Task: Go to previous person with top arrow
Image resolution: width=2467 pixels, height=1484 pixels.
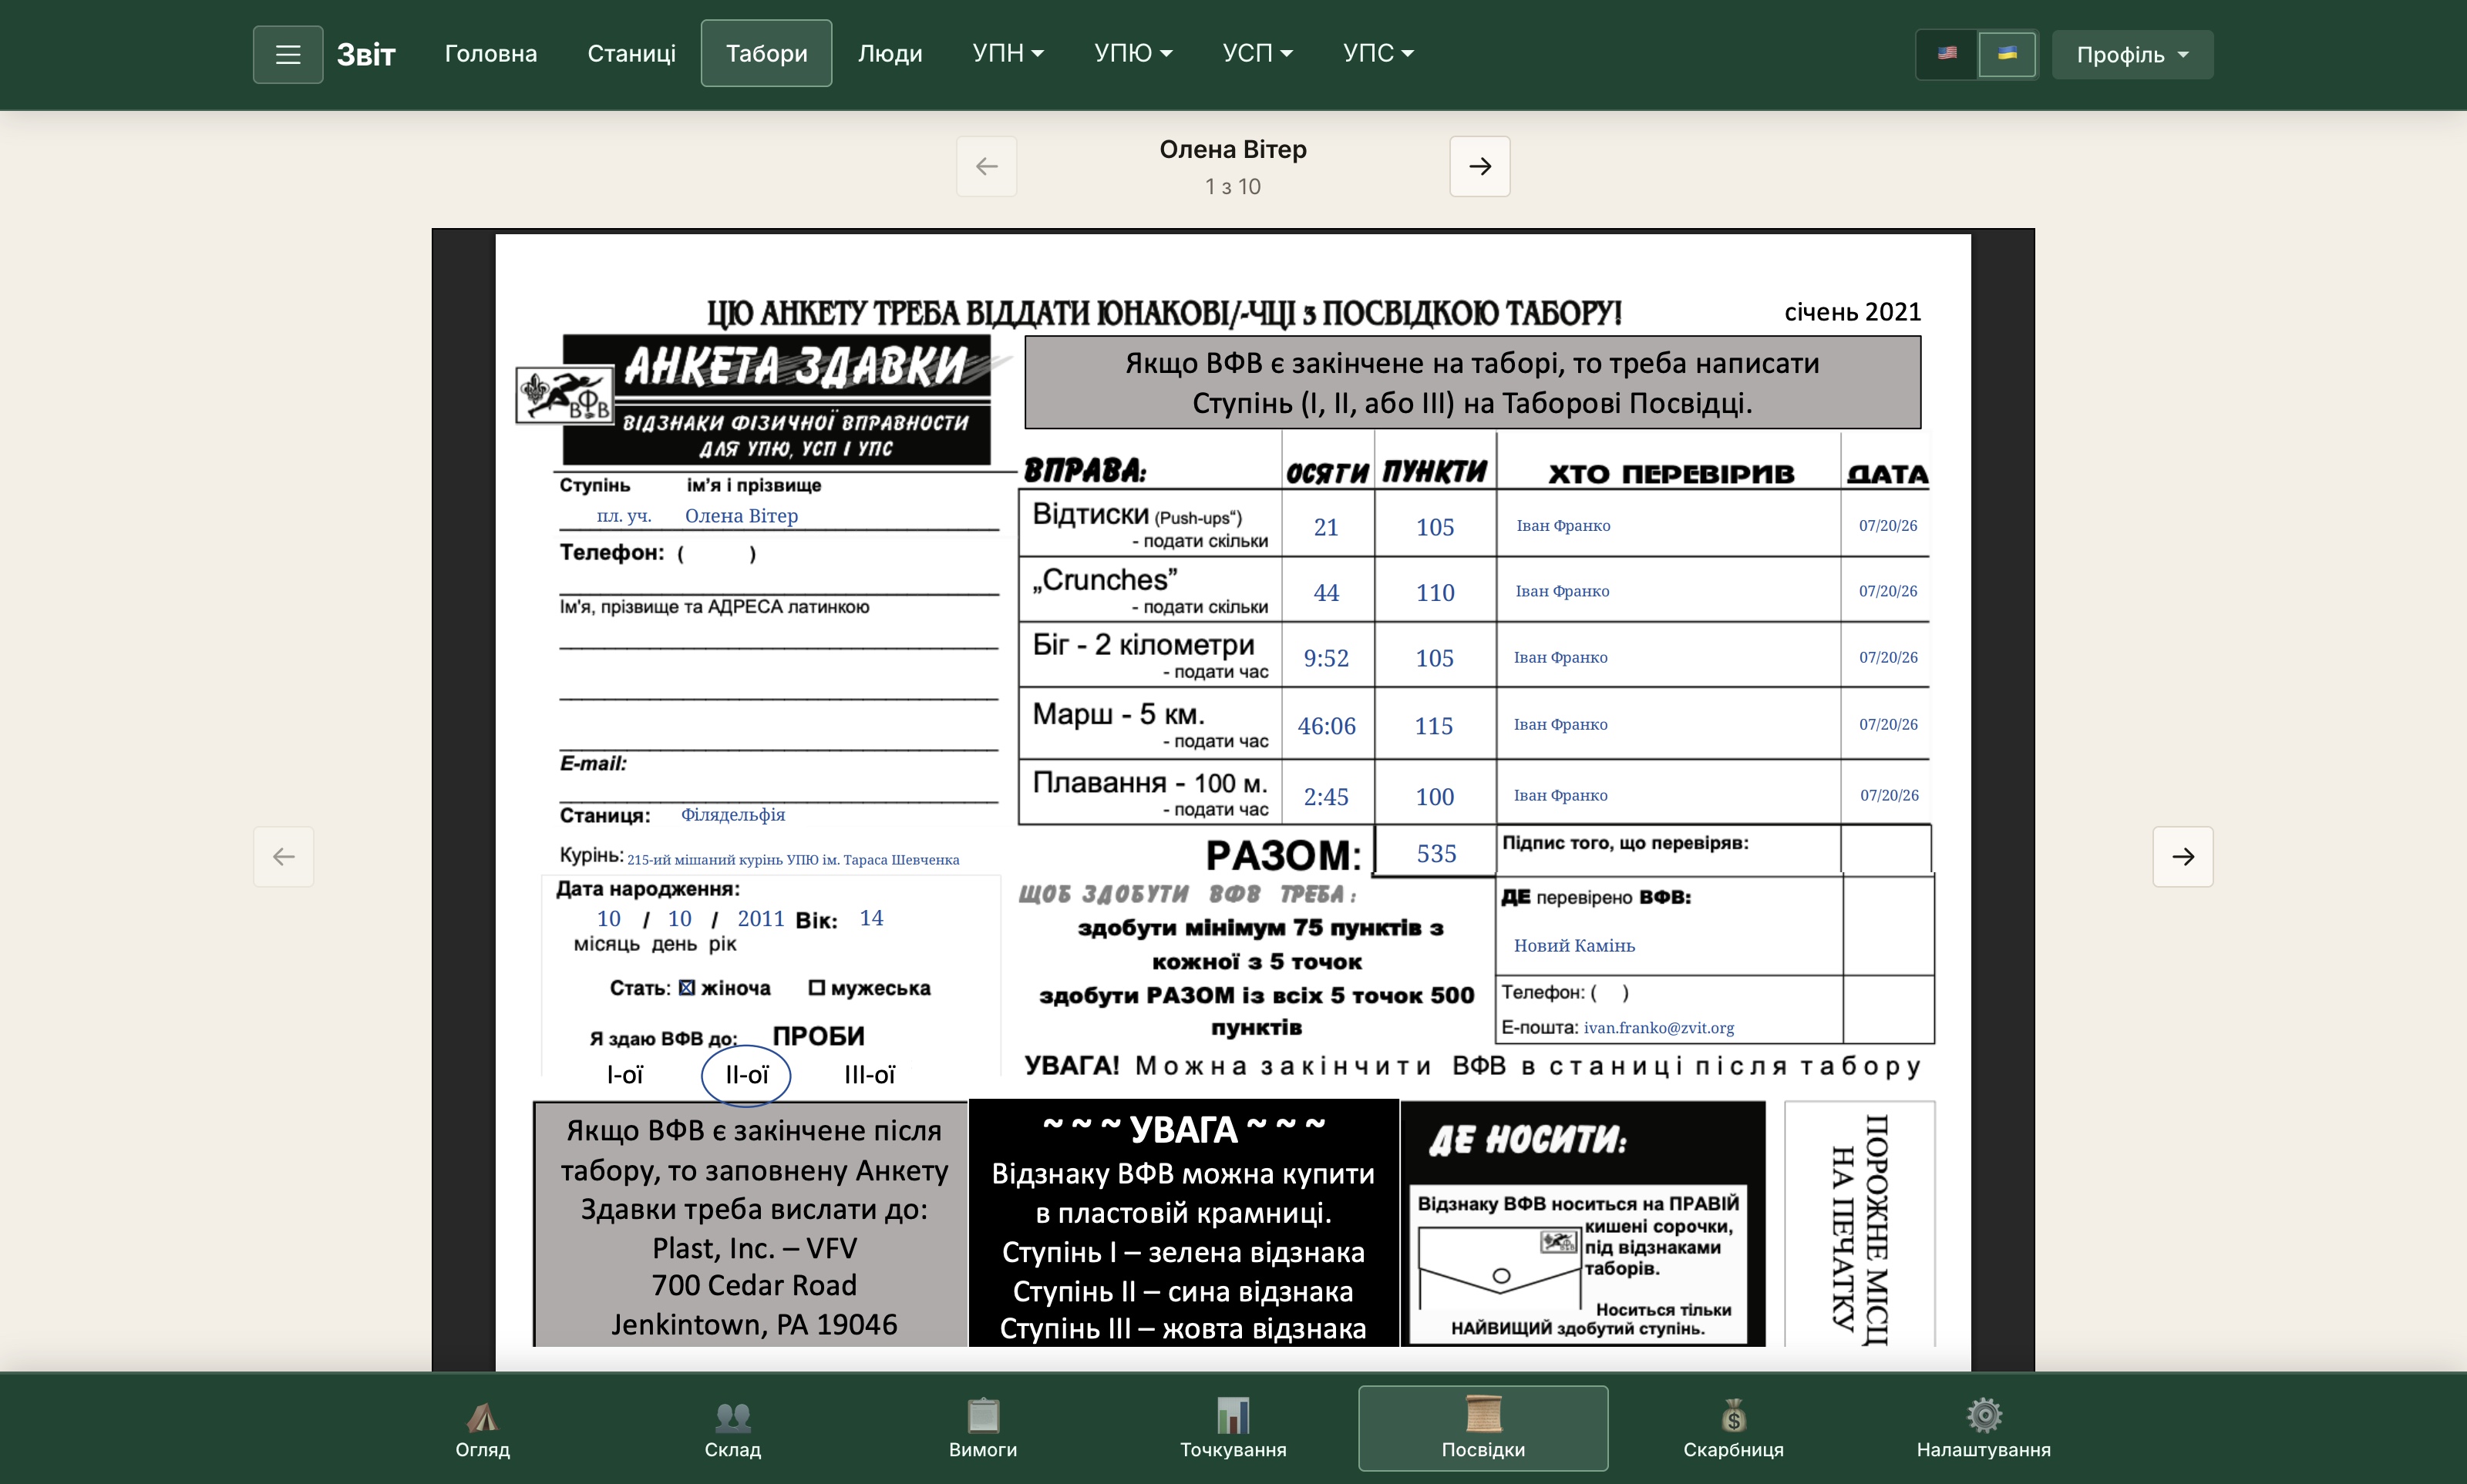Action: click(x=986, y=166)
